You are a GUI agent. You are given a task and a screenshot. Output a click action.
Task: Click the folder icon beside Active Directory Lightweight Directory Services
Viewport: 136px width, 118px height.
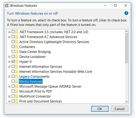(16, 42)
